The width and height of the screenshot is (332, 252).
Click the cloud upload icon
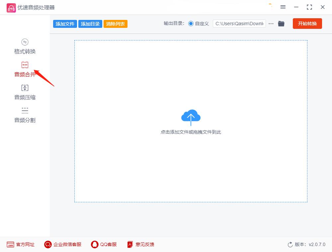click(191, 117)
